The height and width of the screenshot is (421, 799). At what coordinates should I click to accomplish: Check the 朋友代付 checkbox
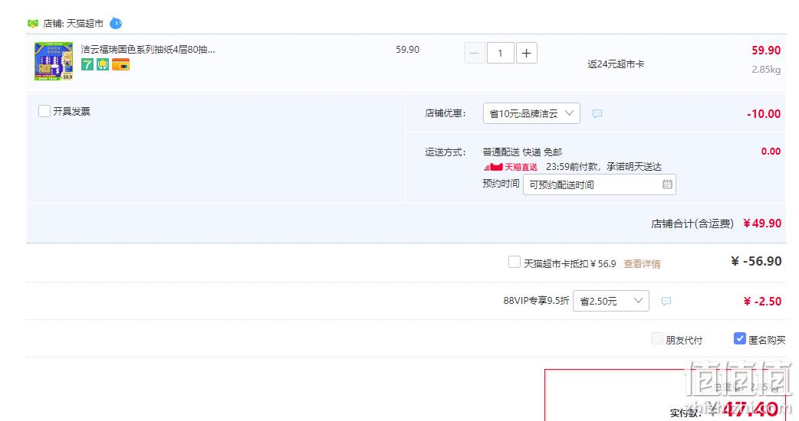[657, 338]
